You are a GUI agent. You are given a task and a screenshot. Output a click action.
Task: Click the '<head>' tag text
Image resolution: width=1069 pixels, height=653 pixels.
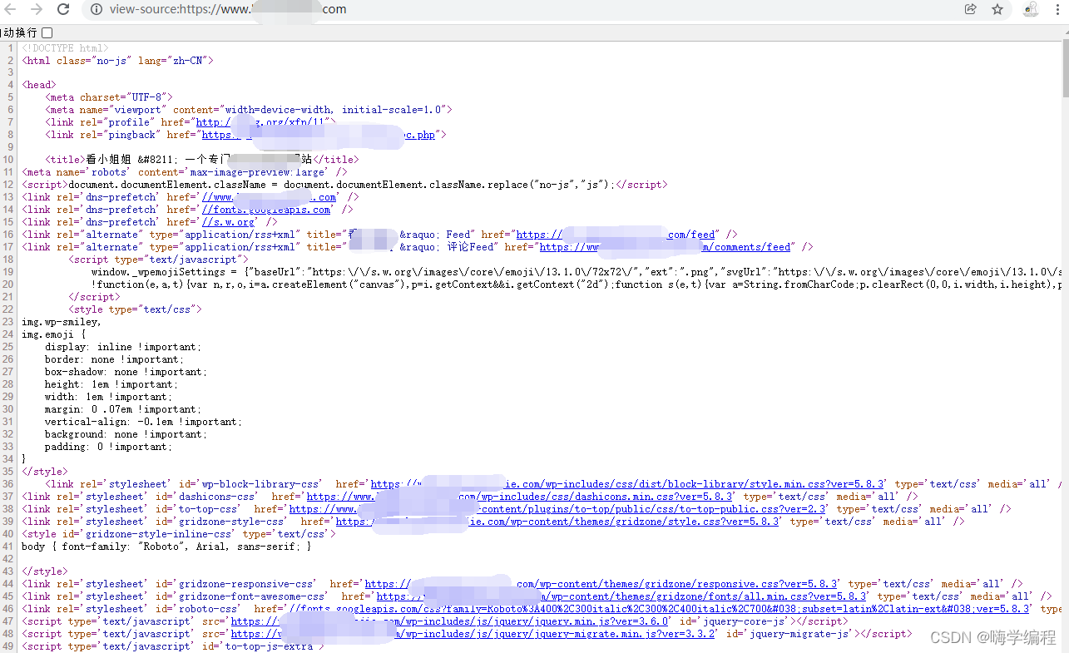(39, 85)
